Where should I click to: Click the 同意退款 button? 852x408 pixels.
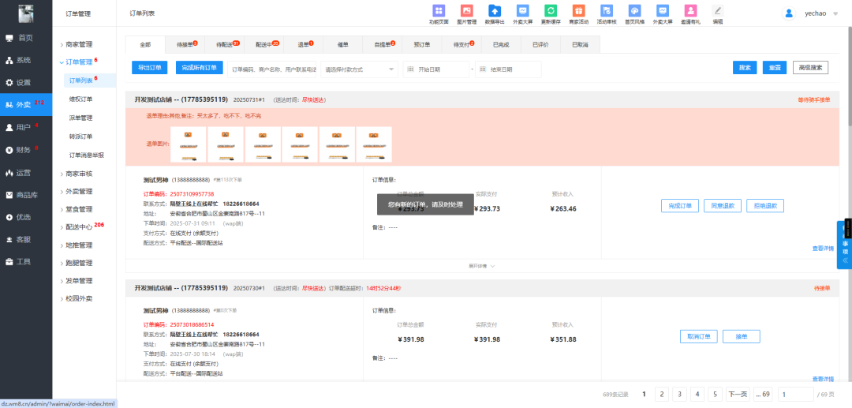point(722,206)
